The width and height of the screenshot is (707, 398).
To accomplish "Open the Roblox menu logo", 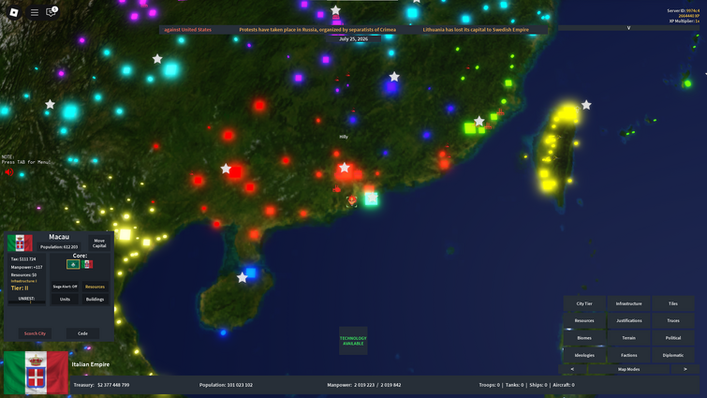I will (x=14, y=12).
